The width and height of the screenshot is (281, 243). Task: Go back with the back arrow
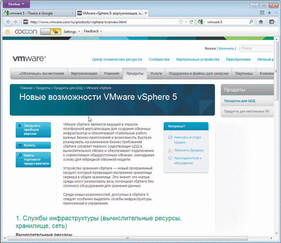[8, 22]
